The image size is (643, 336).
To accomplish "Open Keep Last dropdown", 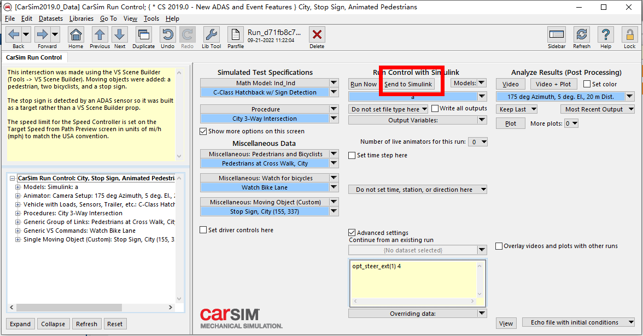I will (x=516, y=109).
